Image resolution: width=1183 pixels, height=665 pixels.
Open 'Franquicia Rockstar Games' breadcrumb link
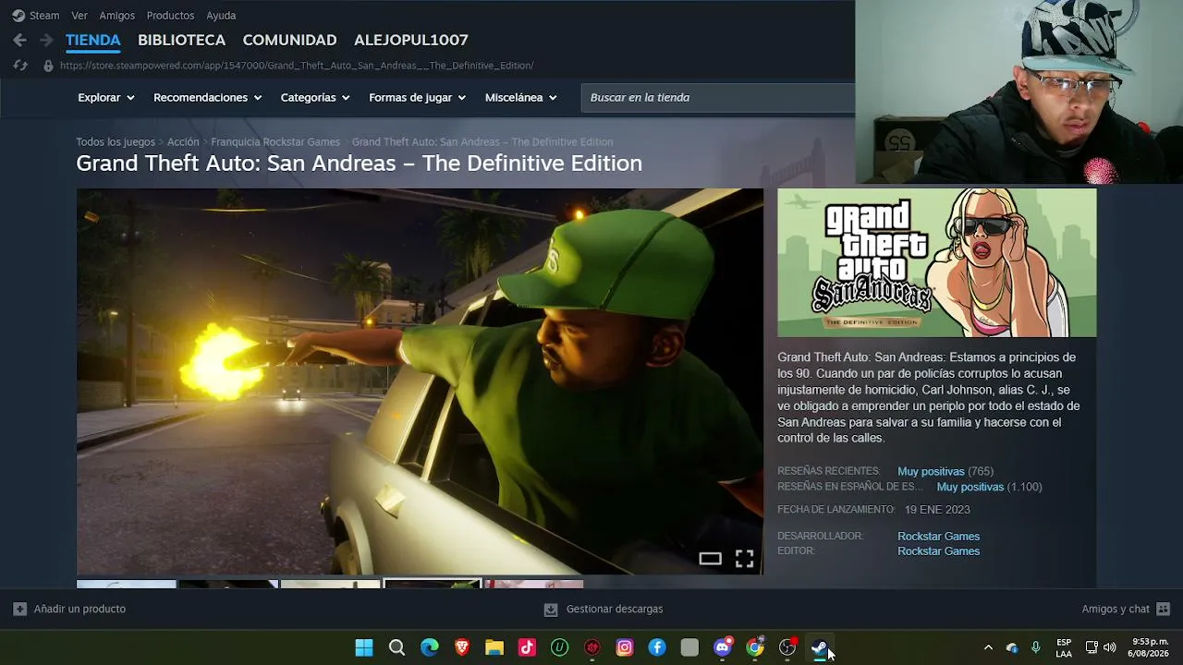pos(275,142)
